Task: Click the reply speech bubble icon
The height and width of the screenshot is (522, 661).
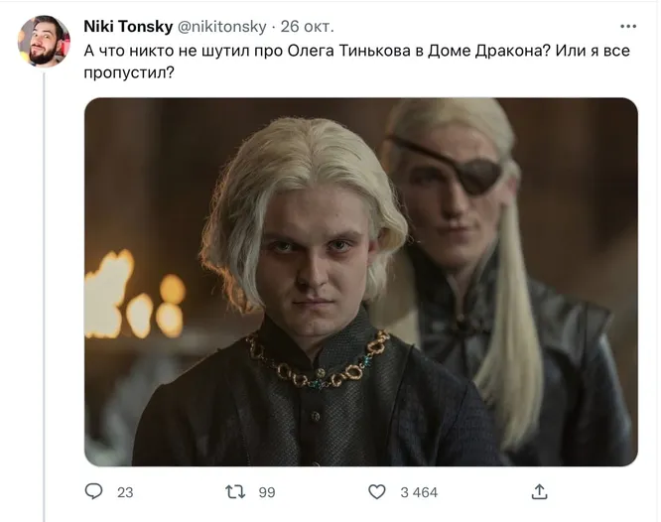Action: coord(93,491)
